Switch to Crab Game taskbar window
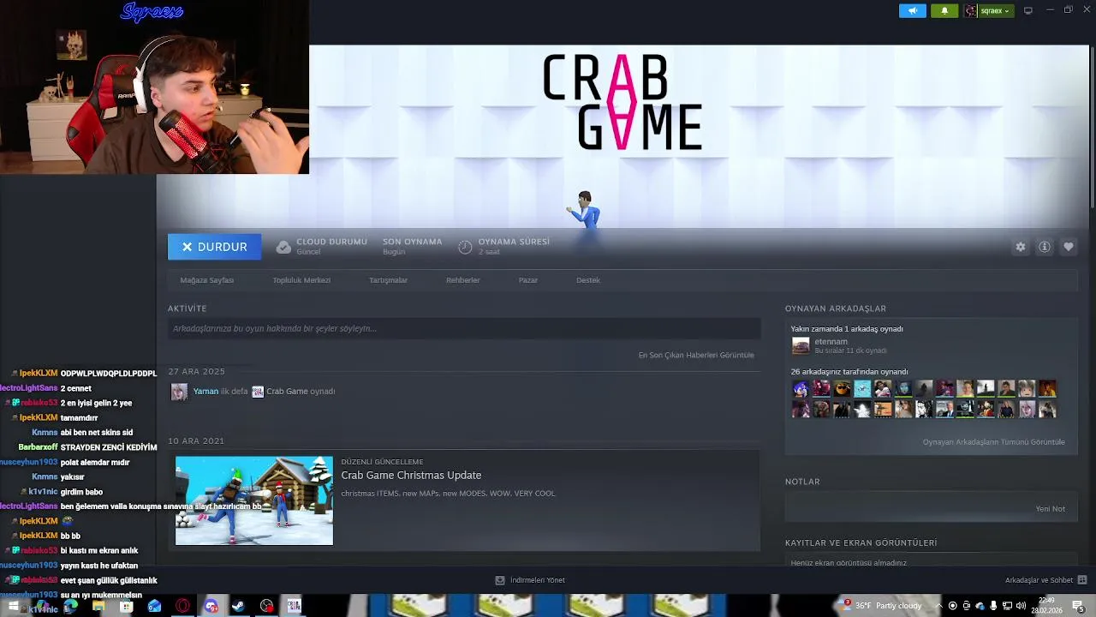1096x617 pixels. [295, 606]
